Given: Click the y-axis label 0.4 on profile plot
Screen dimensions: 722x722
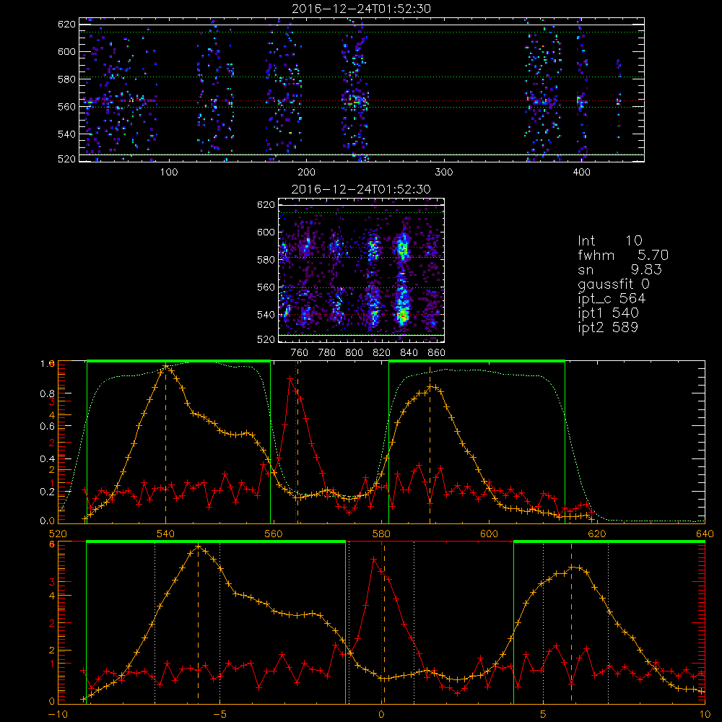Looking at the screenshot, I should [x=47, y=458].
